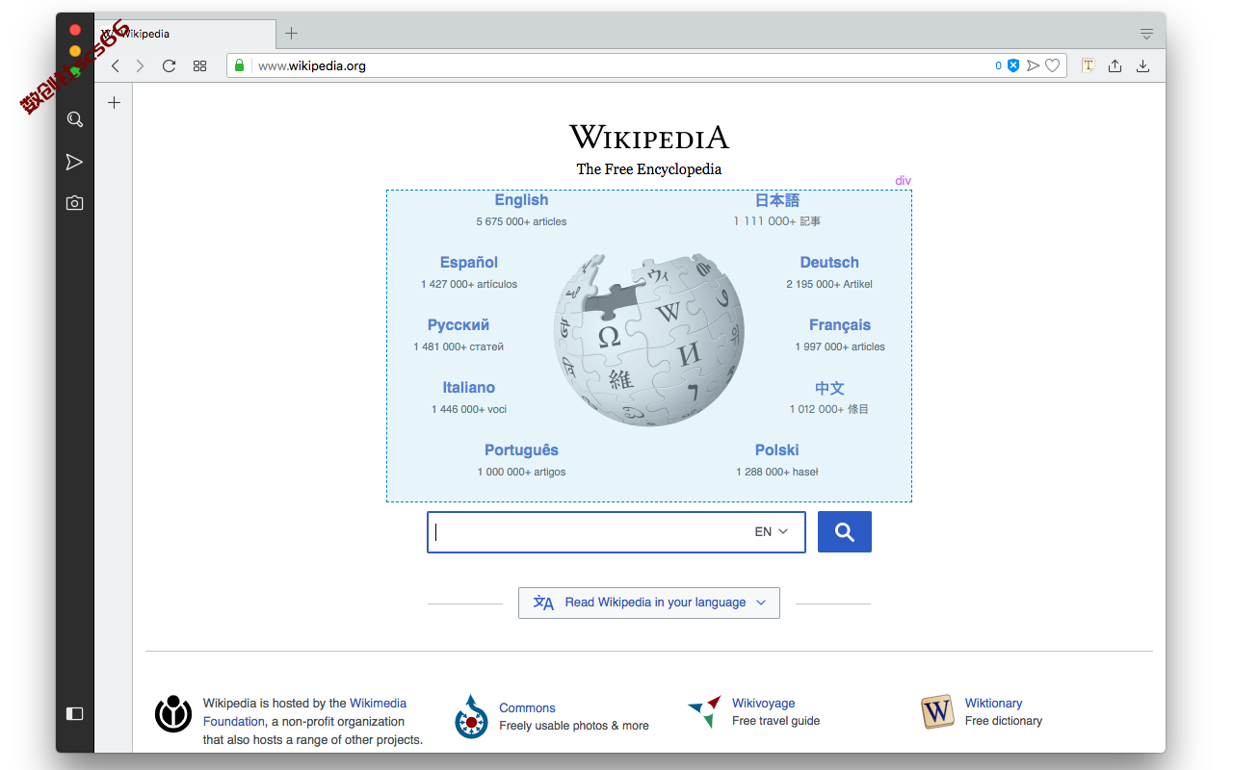Screen dimensions: 1233x770
Task: Open the English Wikipedia link
Action: tap(521, 200)
